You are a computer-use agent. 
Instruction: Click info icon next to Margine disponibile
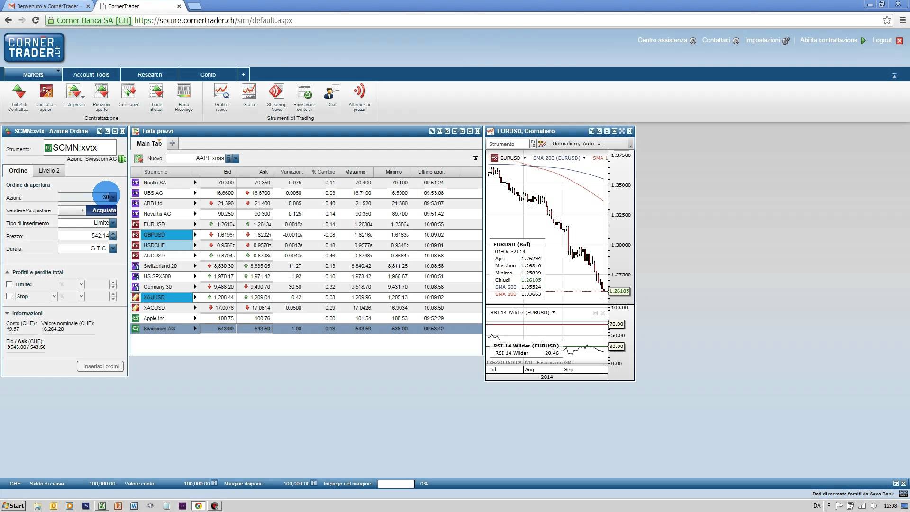point(313,483)
